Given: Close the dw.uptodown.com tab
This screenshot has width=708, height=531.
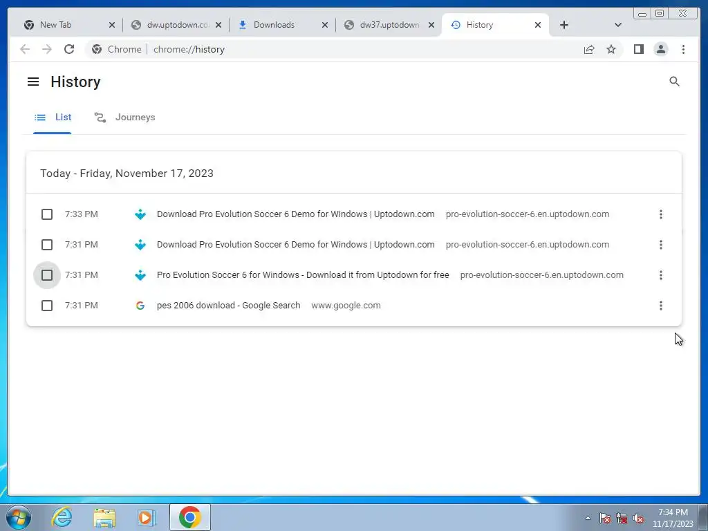Looking at the screenshot, I should tap(218, 25).
